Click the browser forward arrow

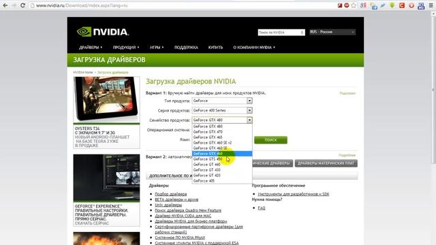click(x=14, y=5)
